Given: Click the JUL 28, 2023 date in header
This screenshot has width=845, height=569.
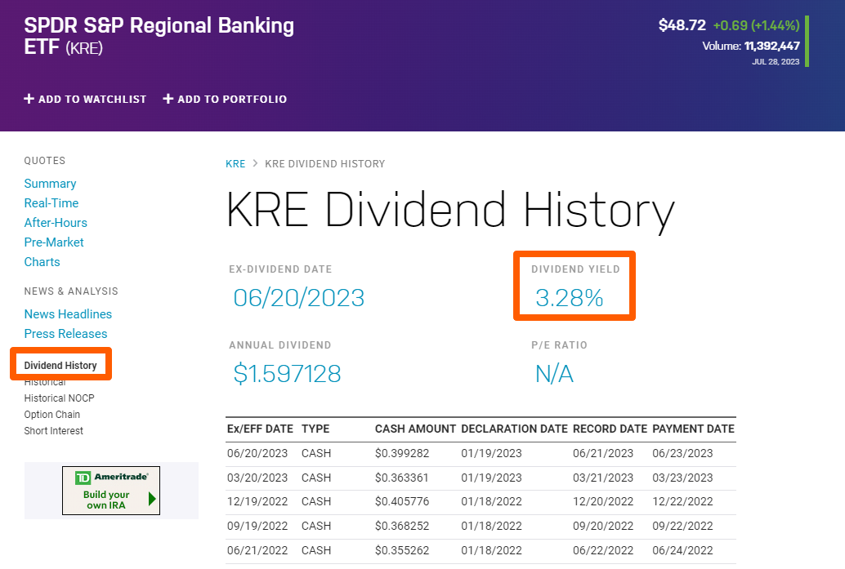Looking at the screenshot, I should pos(776,62).
